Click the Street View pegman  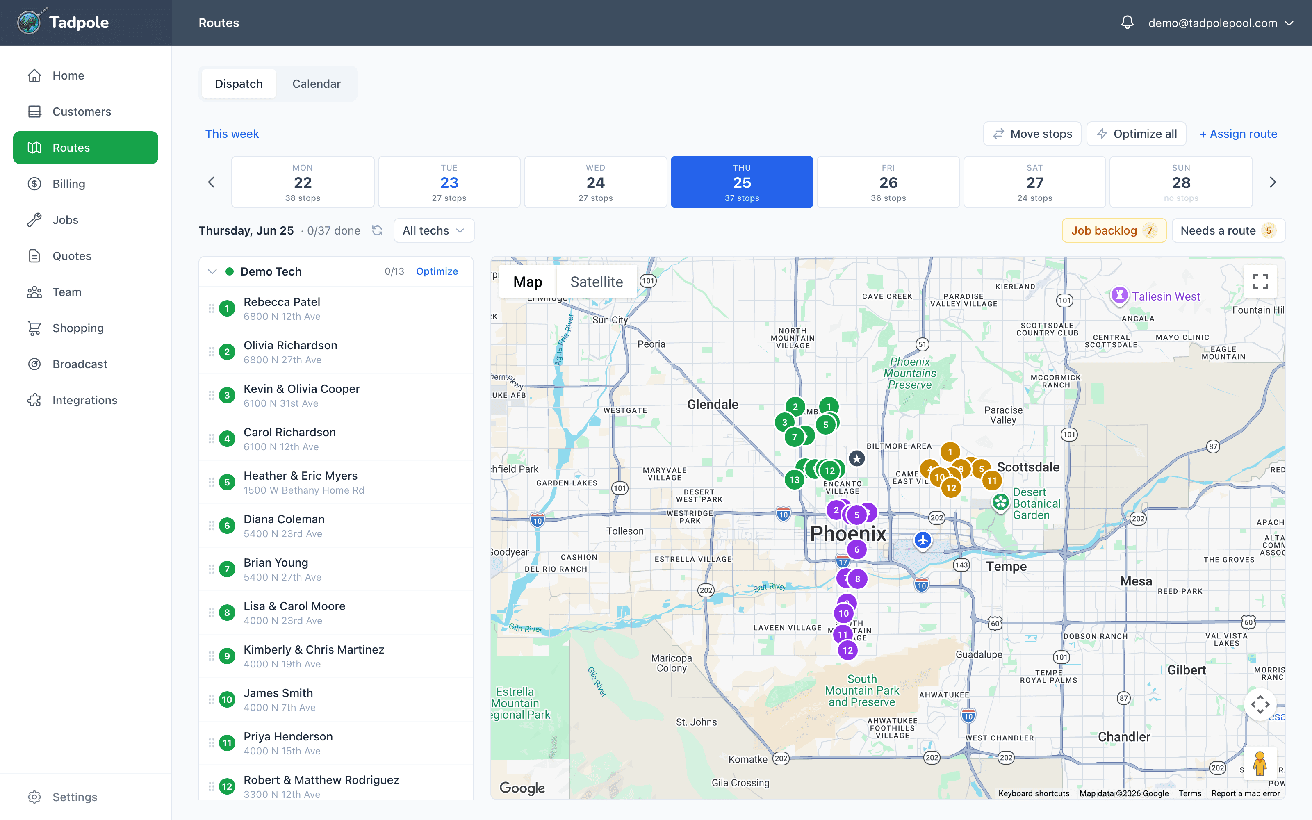coord(1260,763)
